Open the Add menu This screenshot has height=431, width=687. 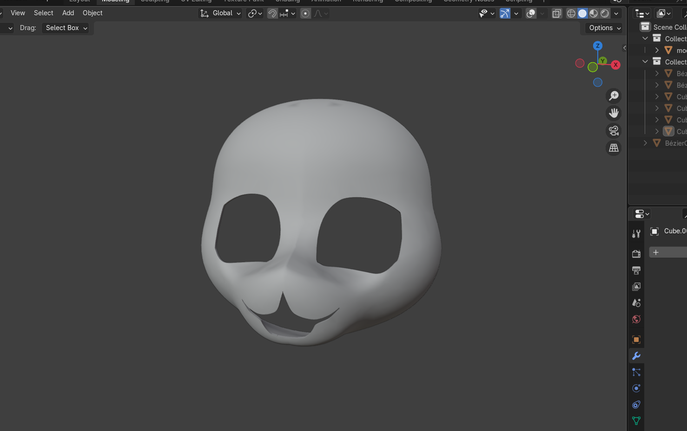pos(68,13)
